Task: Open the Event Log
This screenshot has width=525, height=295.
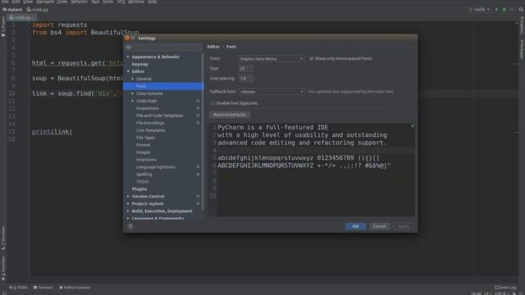Action: pyautogui.click(x=505, y=288)
